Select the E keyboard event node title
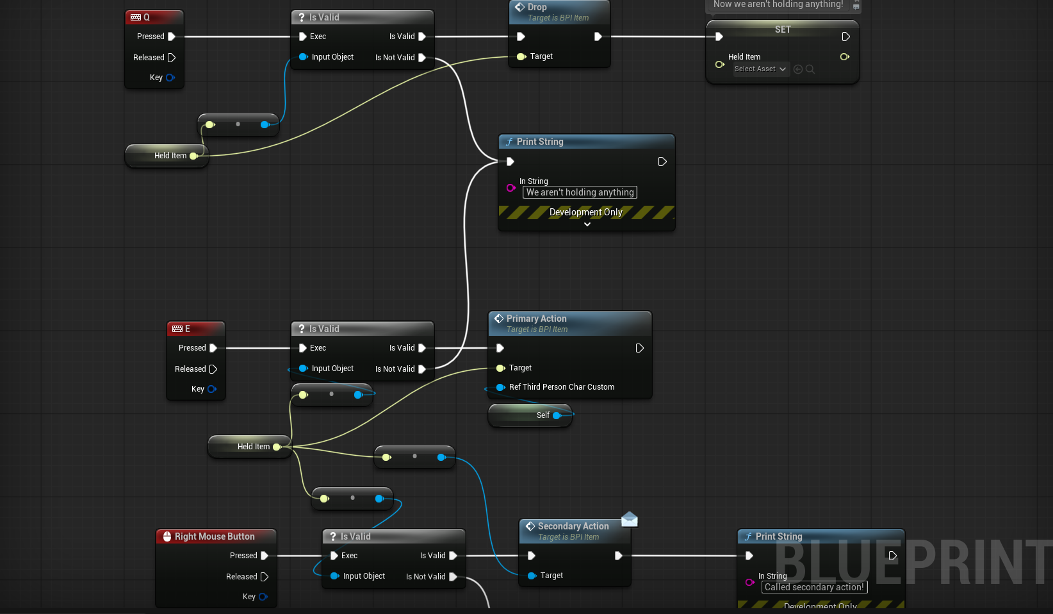Screen dimensions: 1053x614 (188, 329)
